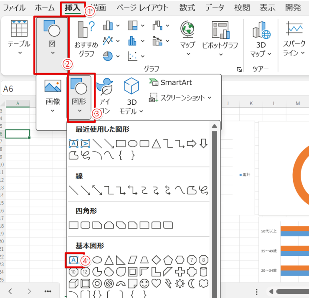Switch to the 挿入 ribbon tab

point(73,8)
